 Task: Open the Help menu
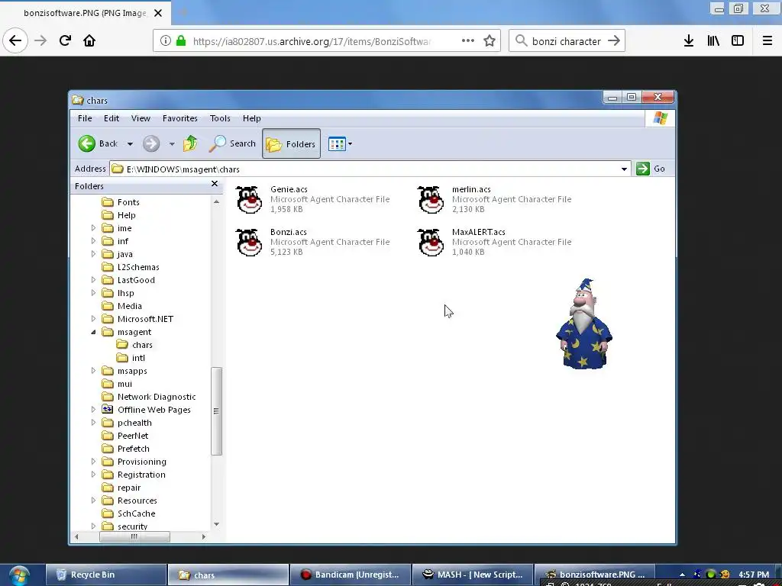pyautogui.click(x=252, y=118)
